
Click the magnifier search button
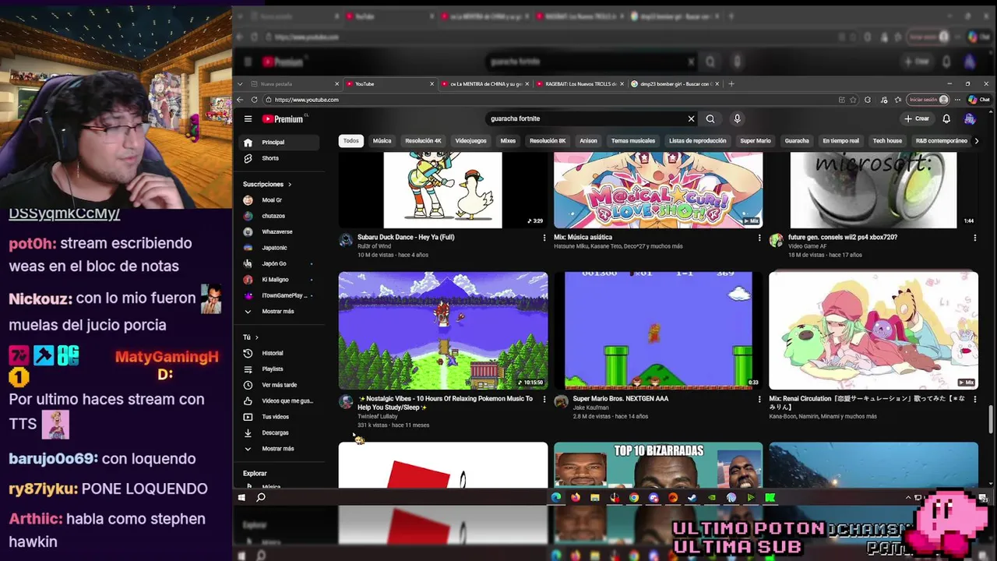pyautogui.click(x=710, y=118)
